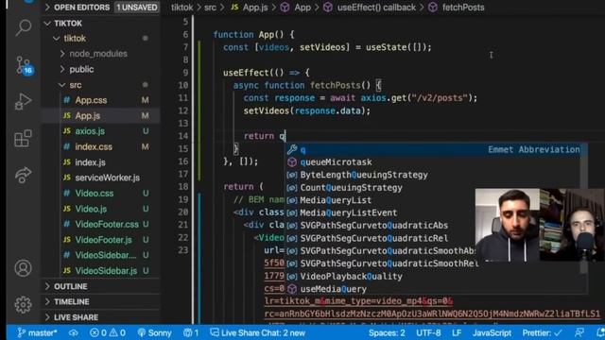605x340 pixels.
Task: Click the Live Share participants count
Action: (x=191, y=332)
